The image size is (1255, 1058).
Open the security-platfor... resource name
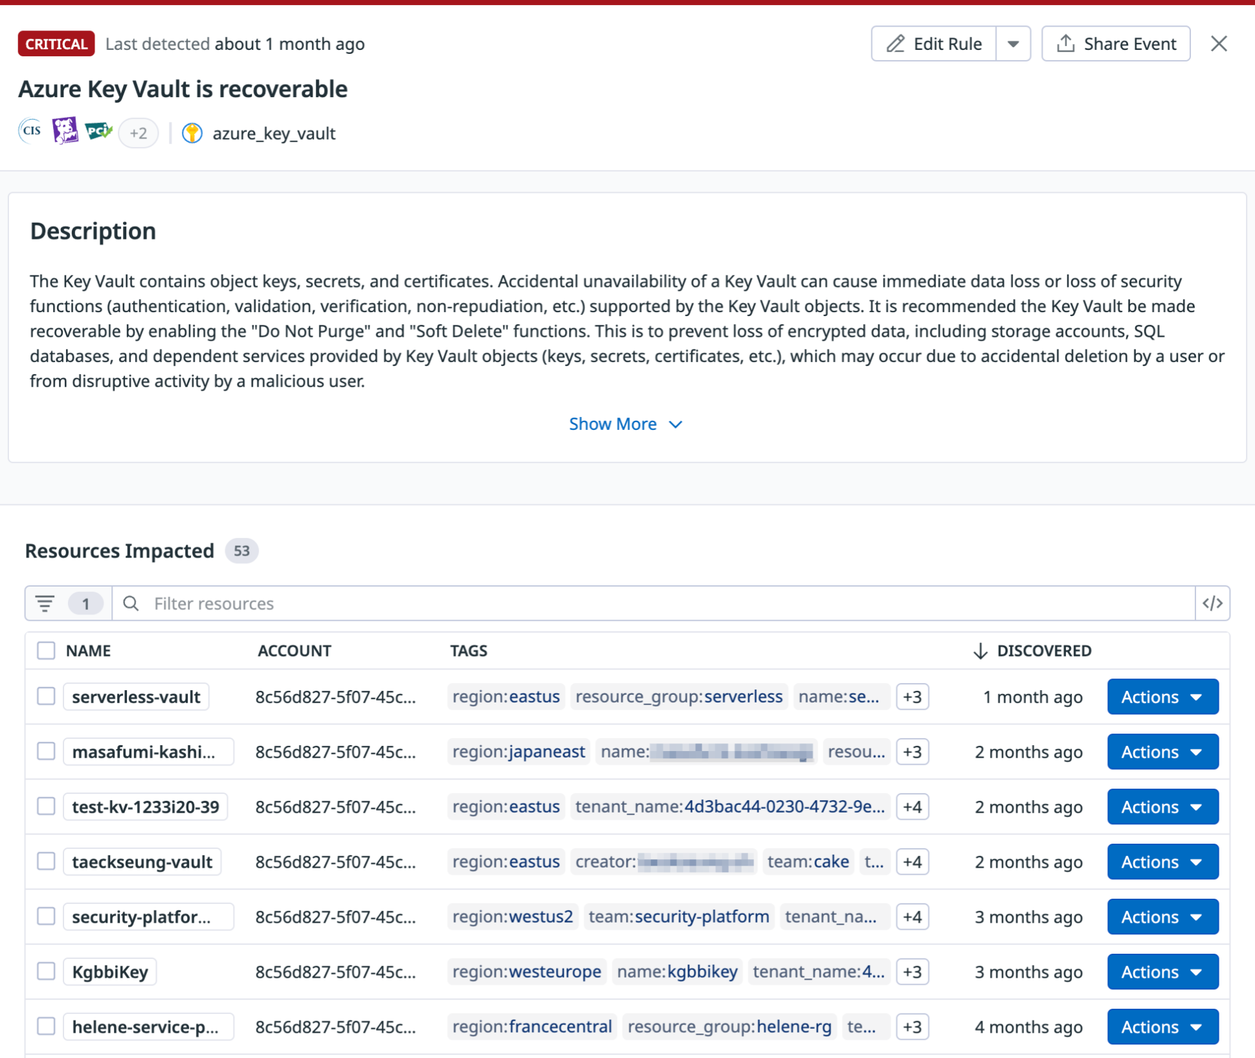pos(148,917)
